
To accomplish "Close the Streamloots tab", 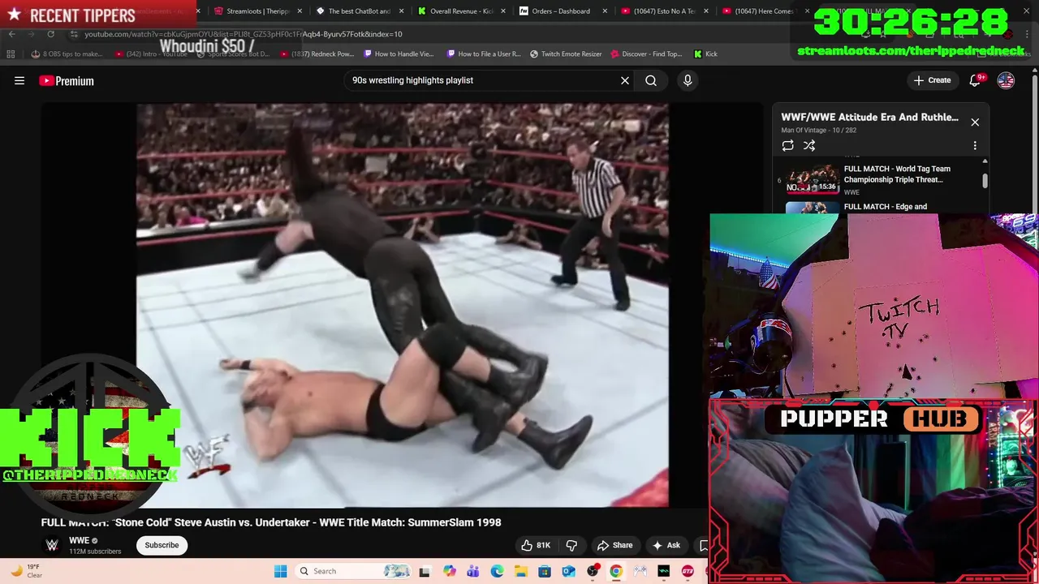I will coord(300,11).
